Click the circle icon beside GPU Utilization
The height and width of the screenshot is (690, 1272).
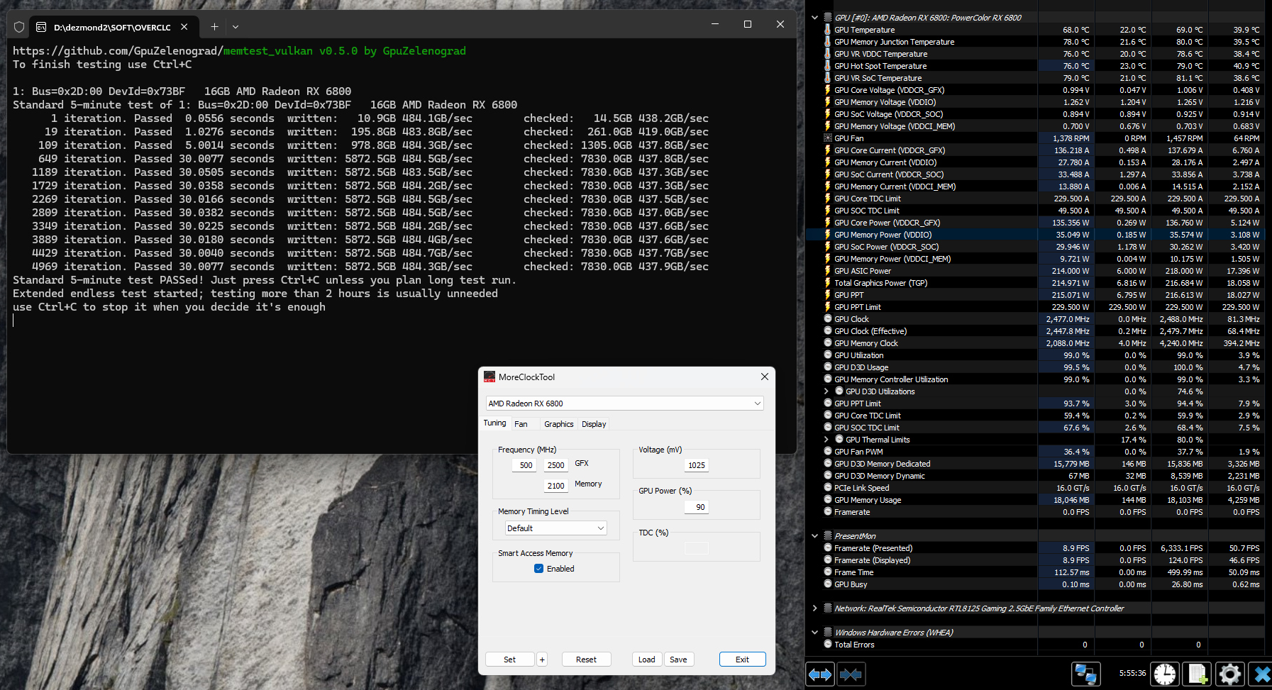tap(827, 355)
